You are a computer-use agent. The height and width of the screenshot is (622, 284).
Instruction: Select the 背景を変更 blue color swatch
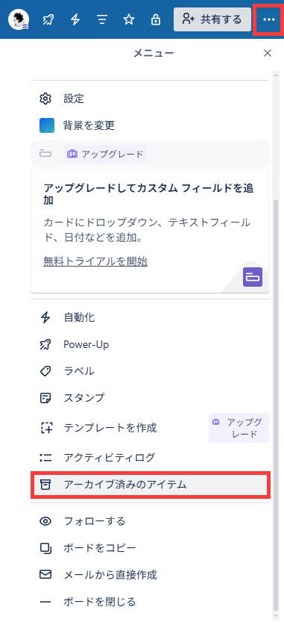point(47,125)
